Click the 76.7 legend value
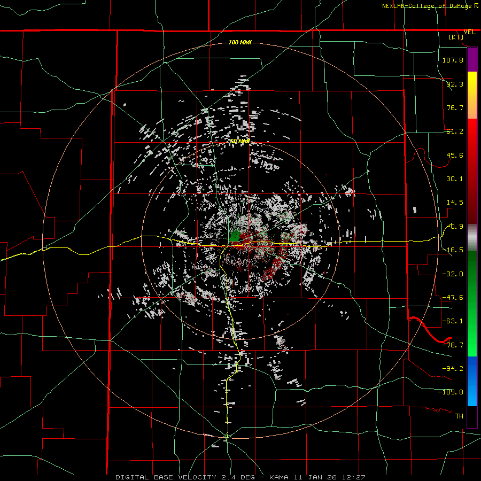This screenshot has width=481, height=481. 455,107
